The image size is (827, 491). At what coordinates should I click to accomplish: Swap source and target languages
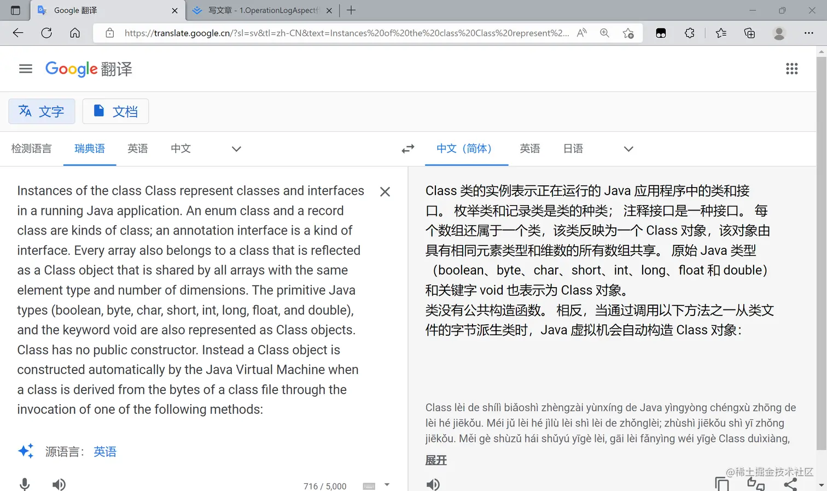pos(408,149)
